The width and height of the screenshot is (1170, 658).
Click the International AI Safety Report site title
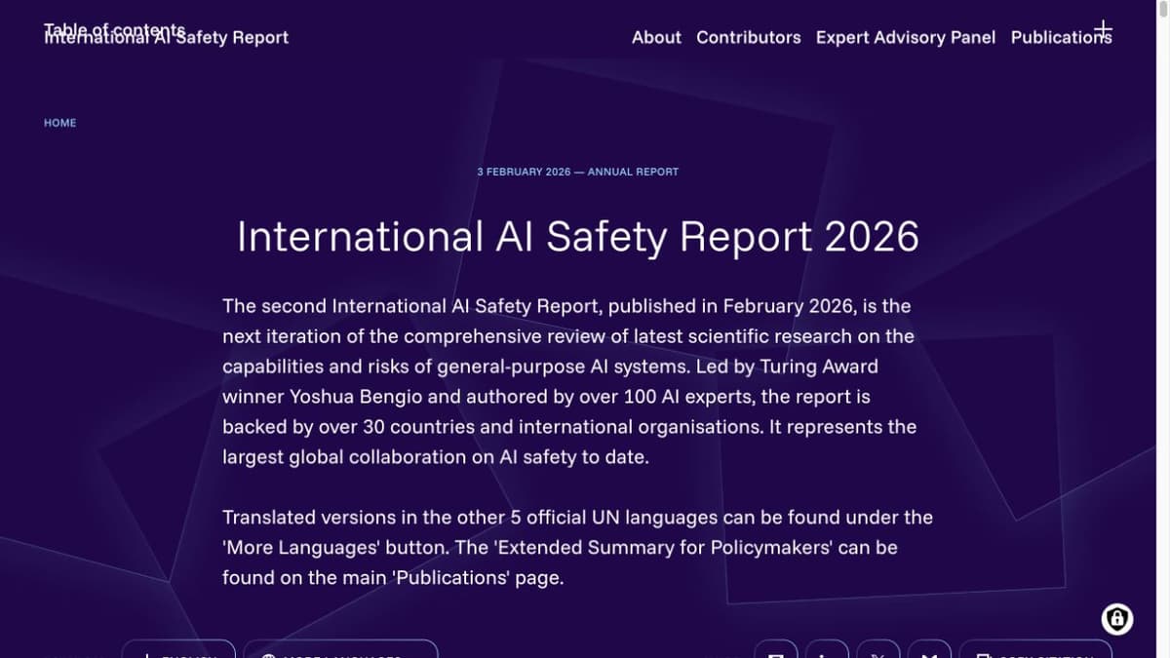click(x=167, y=37)
